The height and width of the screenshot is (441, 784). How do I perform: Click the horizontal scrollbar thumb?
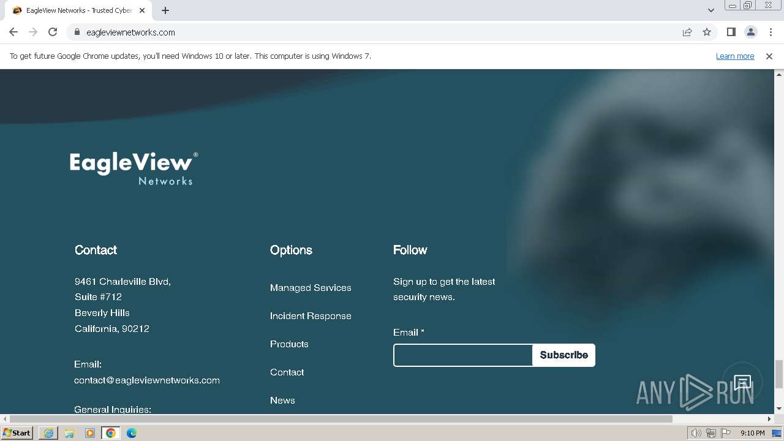click(x=341, y=419)
